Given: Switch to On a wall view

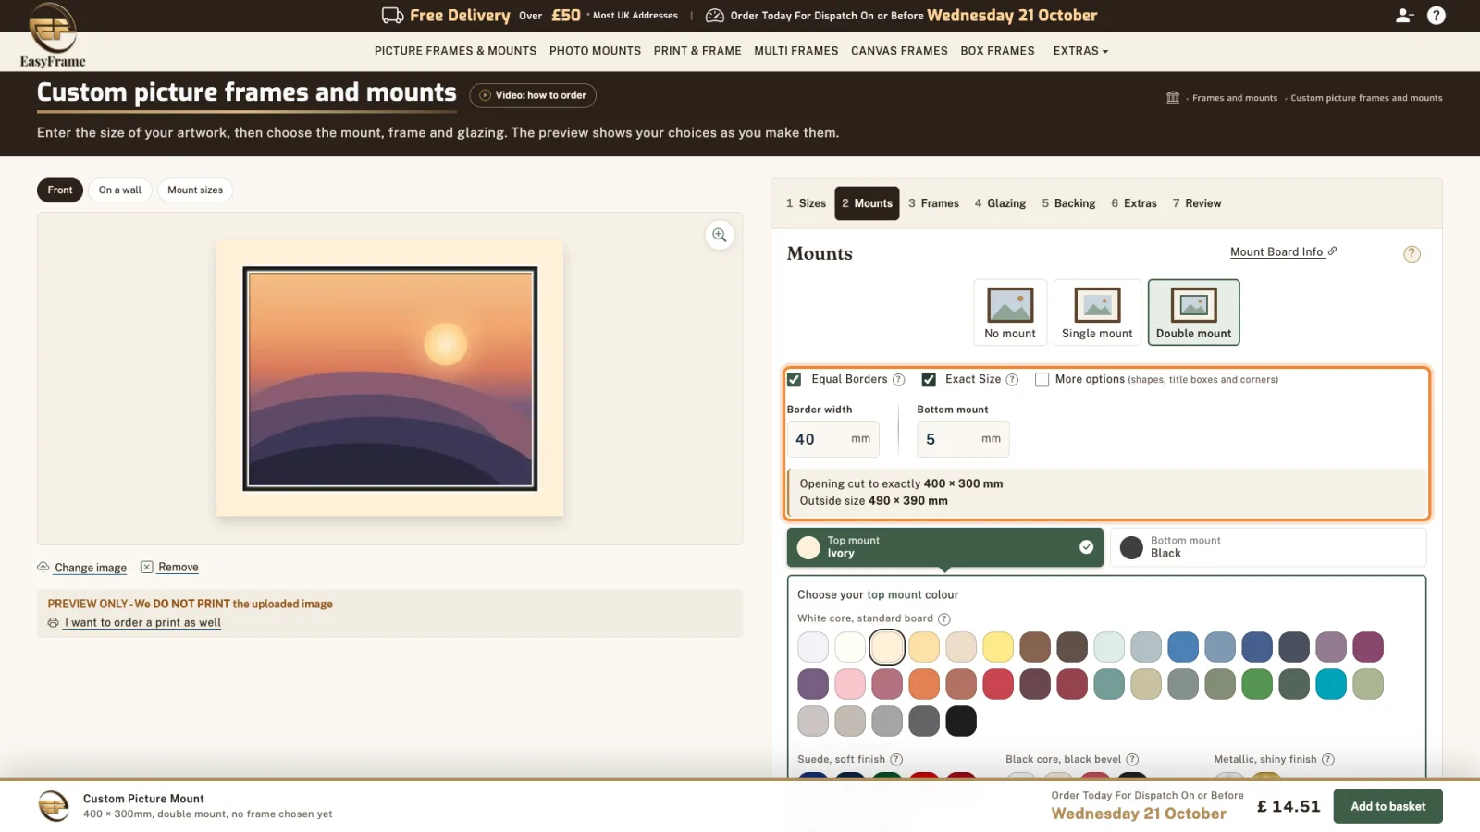Looking at the screenshot, I should 120,190.
